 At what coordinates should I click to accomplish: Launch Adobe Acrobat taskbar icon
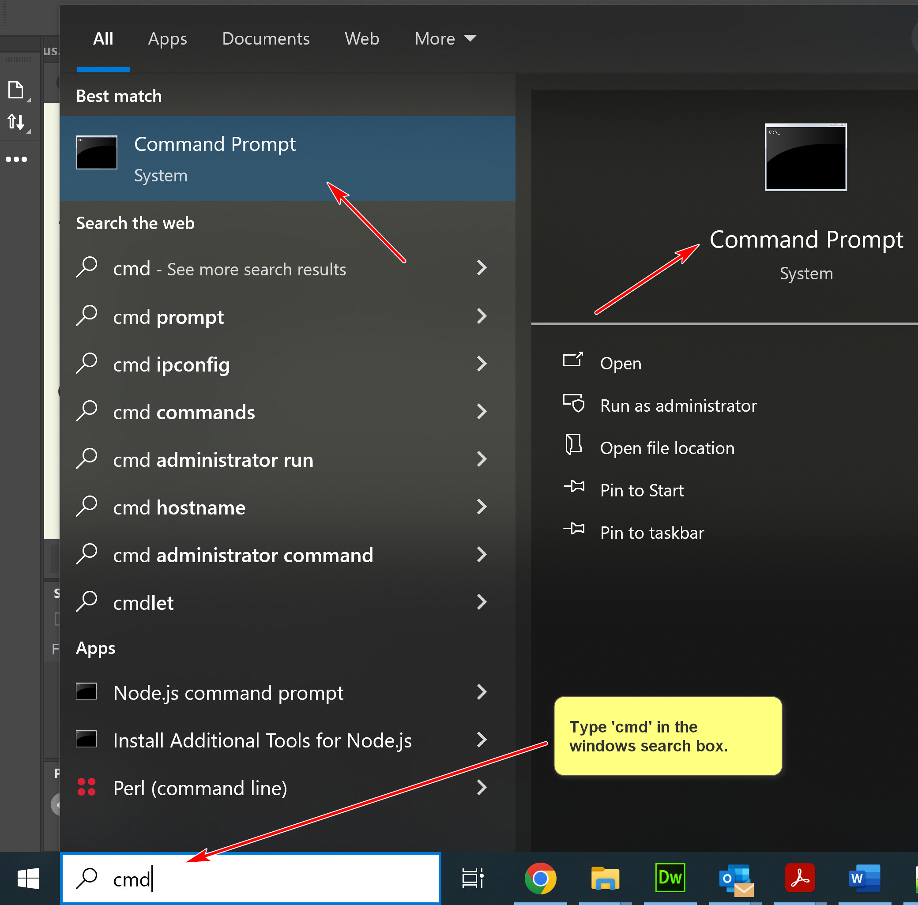coord(800,878)
